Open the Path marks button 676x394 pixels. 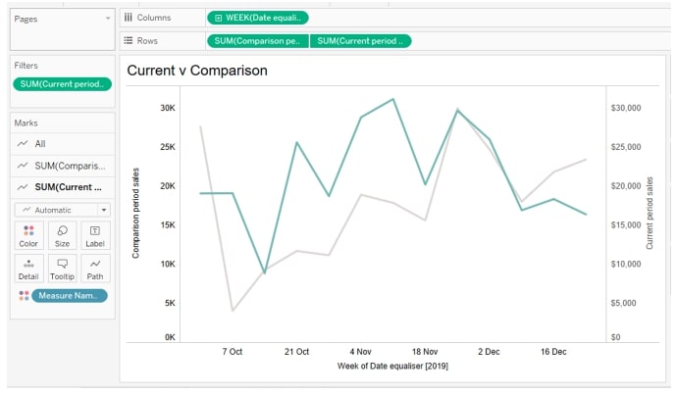(95, 269)
